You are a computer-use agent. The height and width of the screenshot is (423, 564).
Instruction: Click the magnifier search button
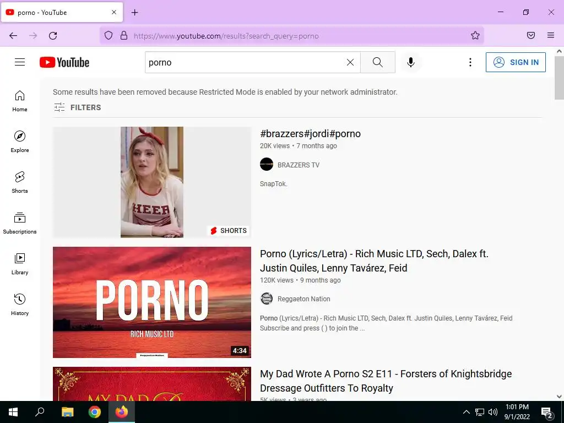pos(378,62)
